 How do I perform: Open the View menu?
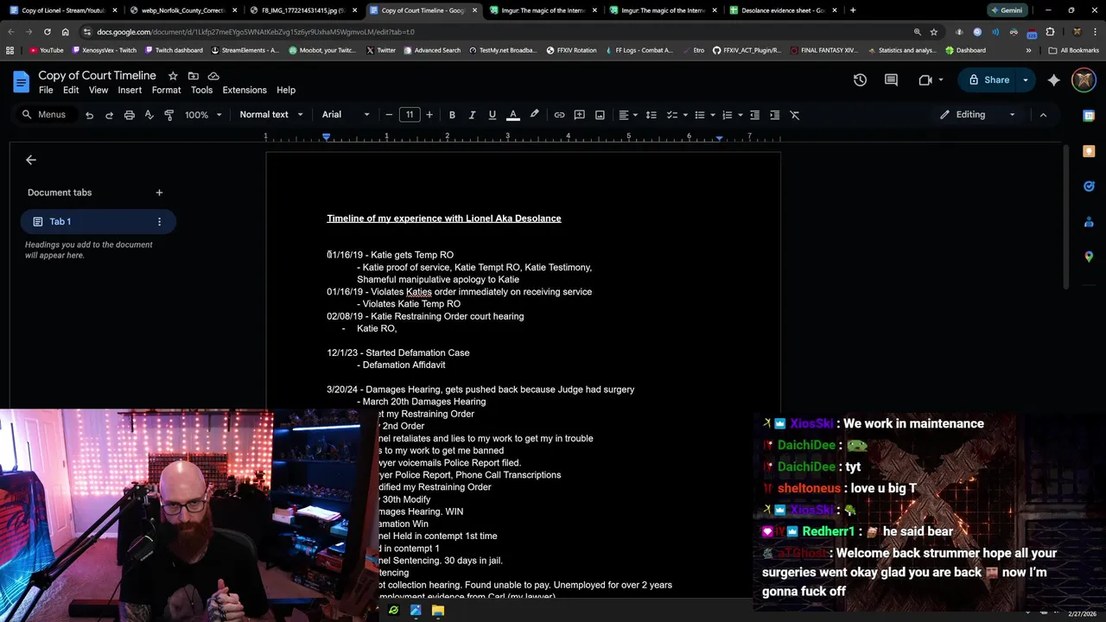pos(99,90)
